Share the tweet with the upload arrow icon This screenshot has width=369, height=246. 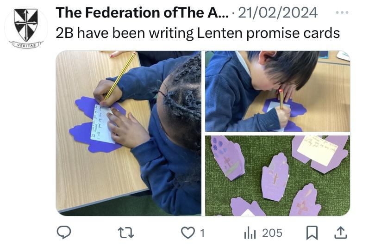click(341, 233)
